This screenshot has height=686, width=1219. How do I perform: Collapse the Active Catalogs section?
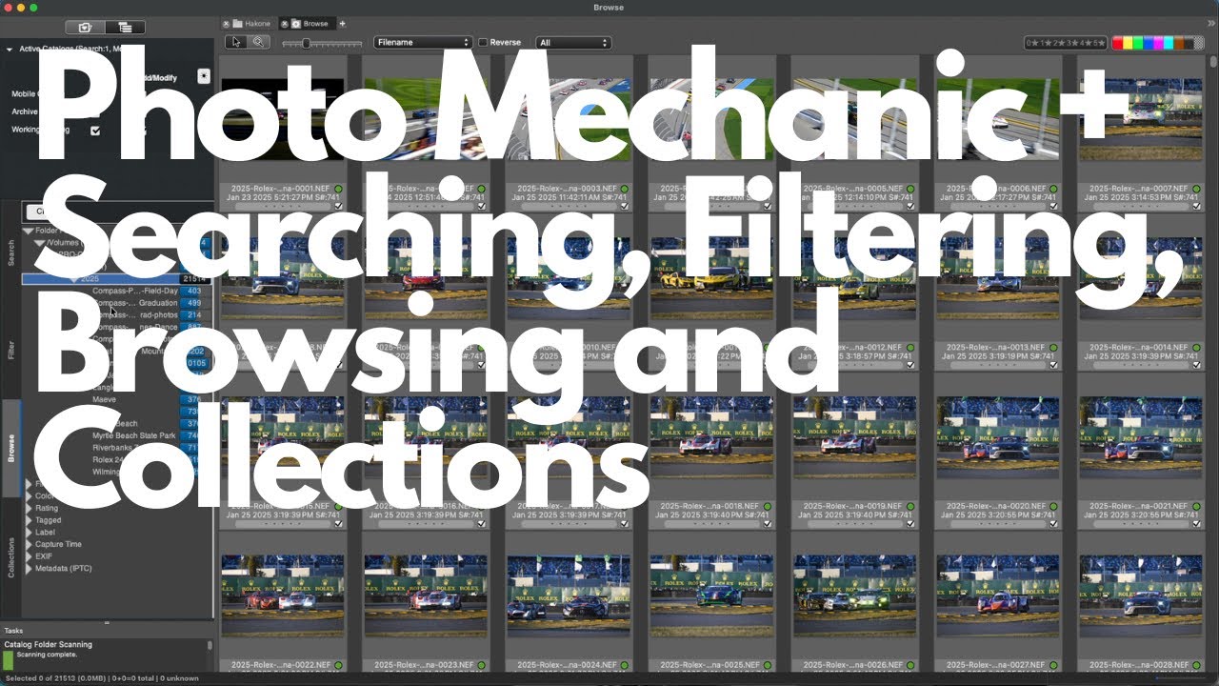pyautogui.click(x=10, y=49)
